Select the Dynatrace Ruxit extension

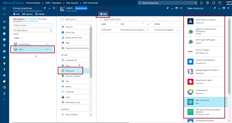206,92
